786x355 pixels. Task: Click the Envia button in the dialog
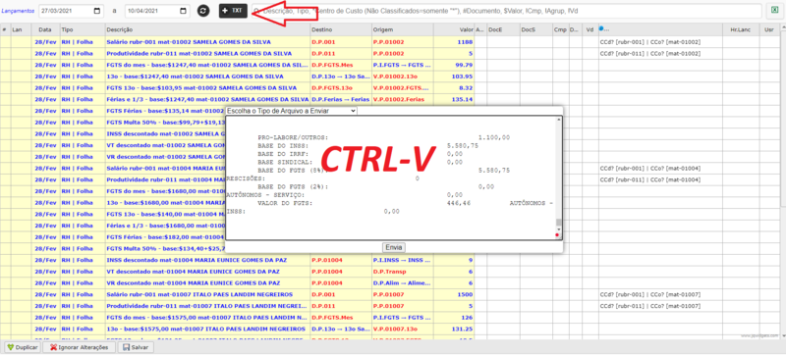click(394, 247)
